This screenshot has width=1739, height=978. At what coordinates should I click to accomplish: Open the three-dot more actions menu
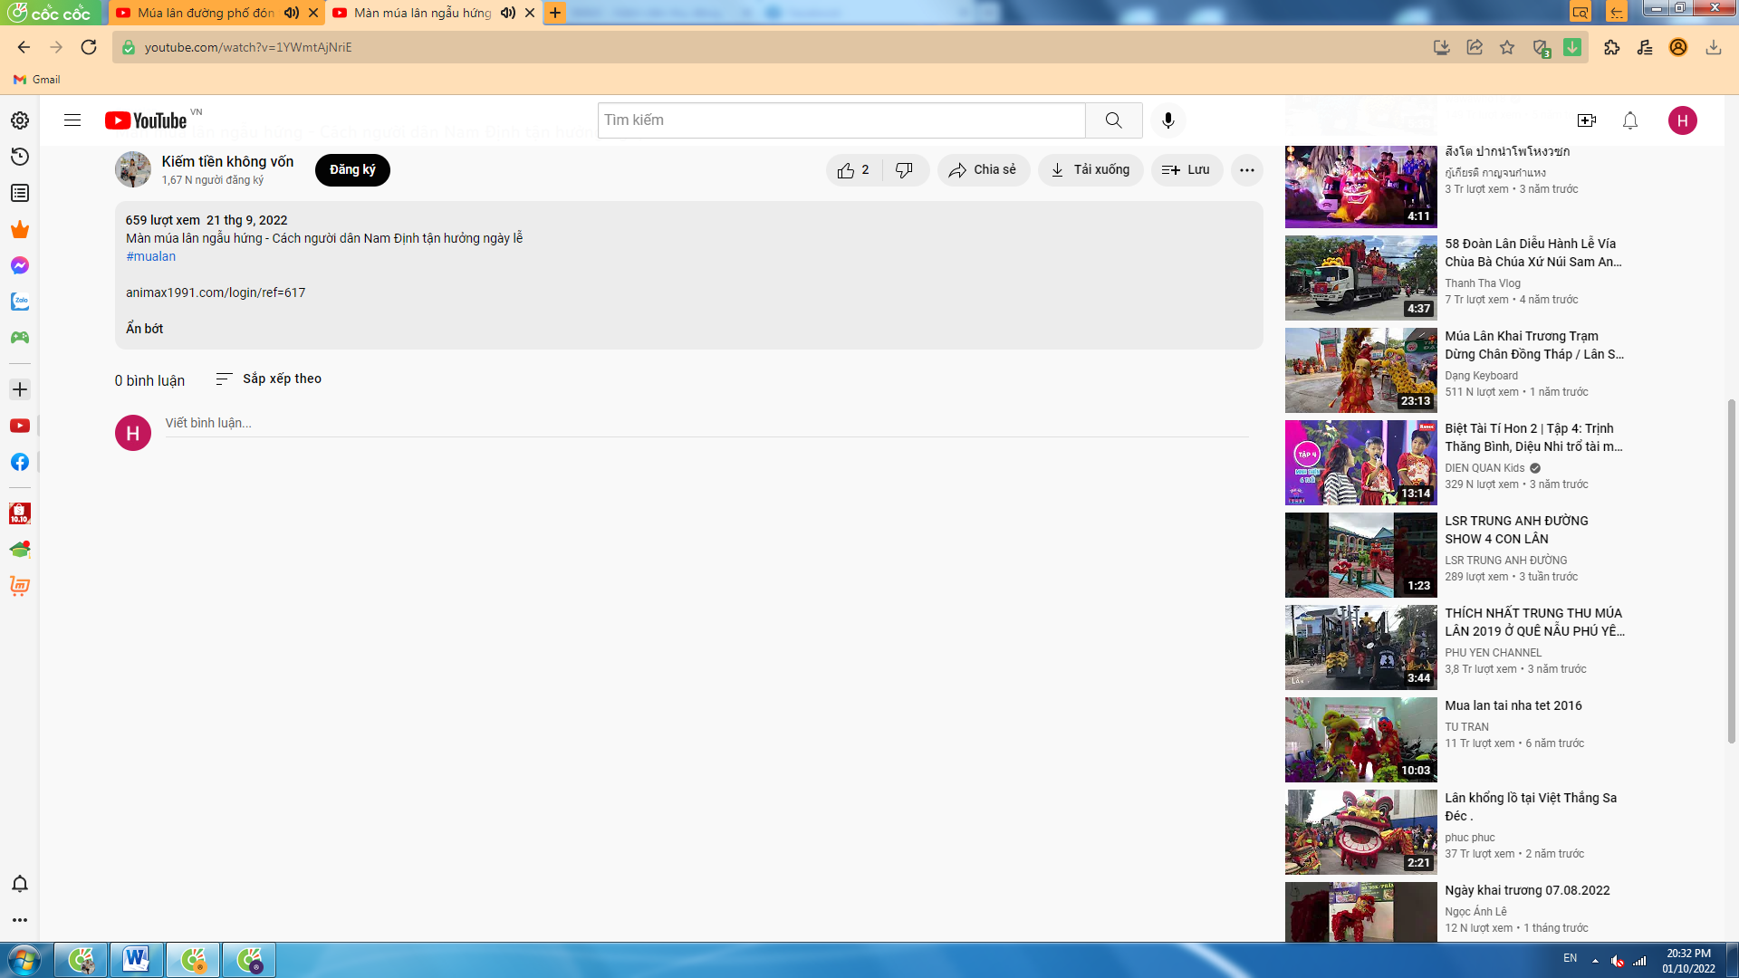point(1247,170)
